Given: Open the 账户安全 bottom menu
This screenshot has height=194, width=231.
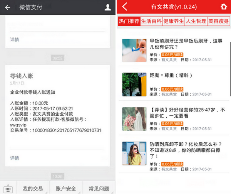Looking at the screenshot, I should coord(66,189).
